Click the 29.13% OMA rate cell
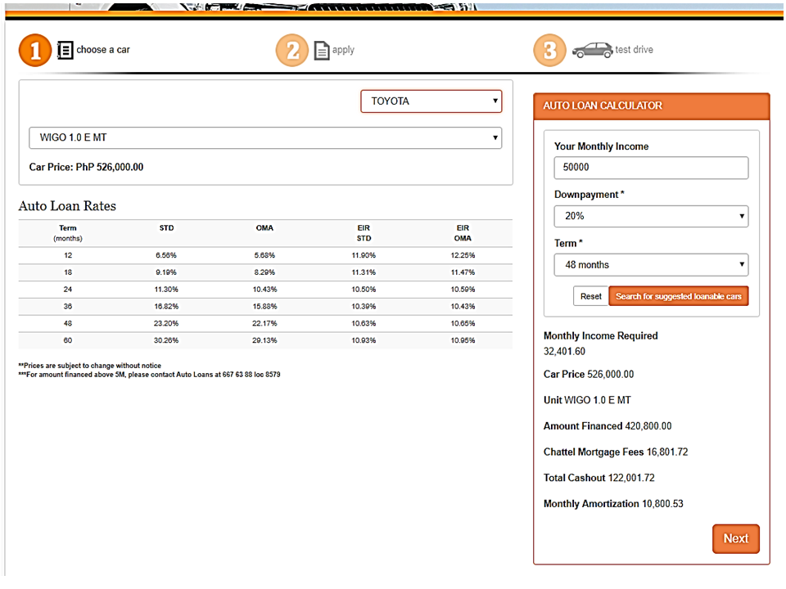This screenshot has width=786, height=589. coord(264,340)
